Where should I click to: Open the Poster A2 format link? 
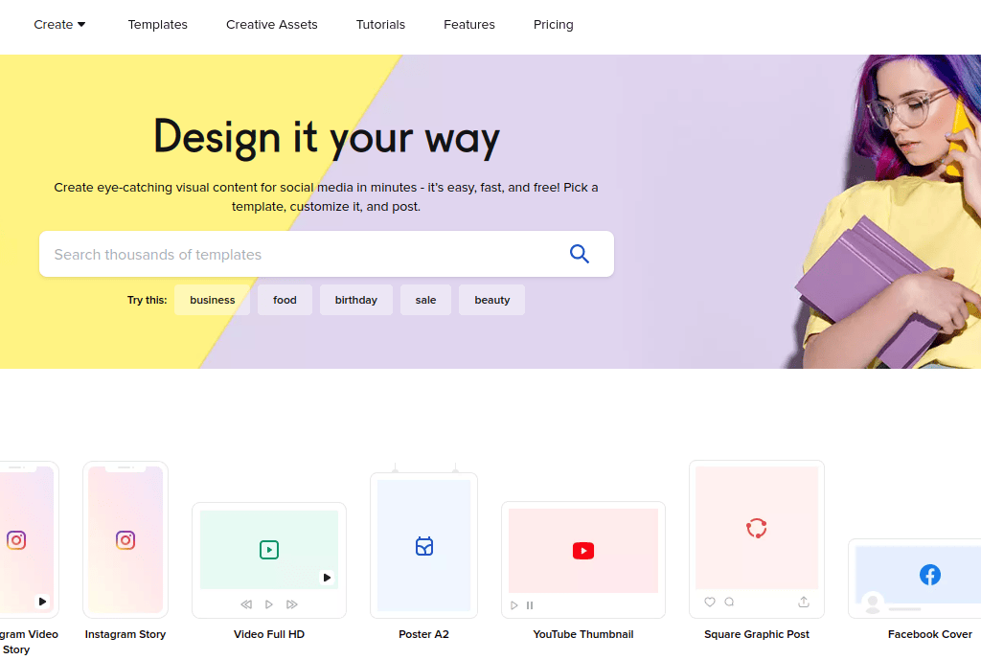423,634
